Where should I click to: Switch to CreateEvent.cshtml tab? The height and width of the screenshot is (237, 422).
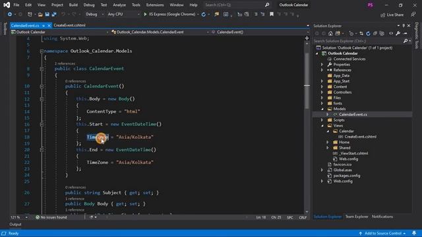[x=69, y=25]
